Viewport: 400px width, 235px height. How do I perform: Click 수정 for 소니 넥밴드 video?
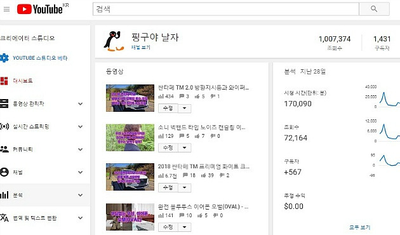168,148
